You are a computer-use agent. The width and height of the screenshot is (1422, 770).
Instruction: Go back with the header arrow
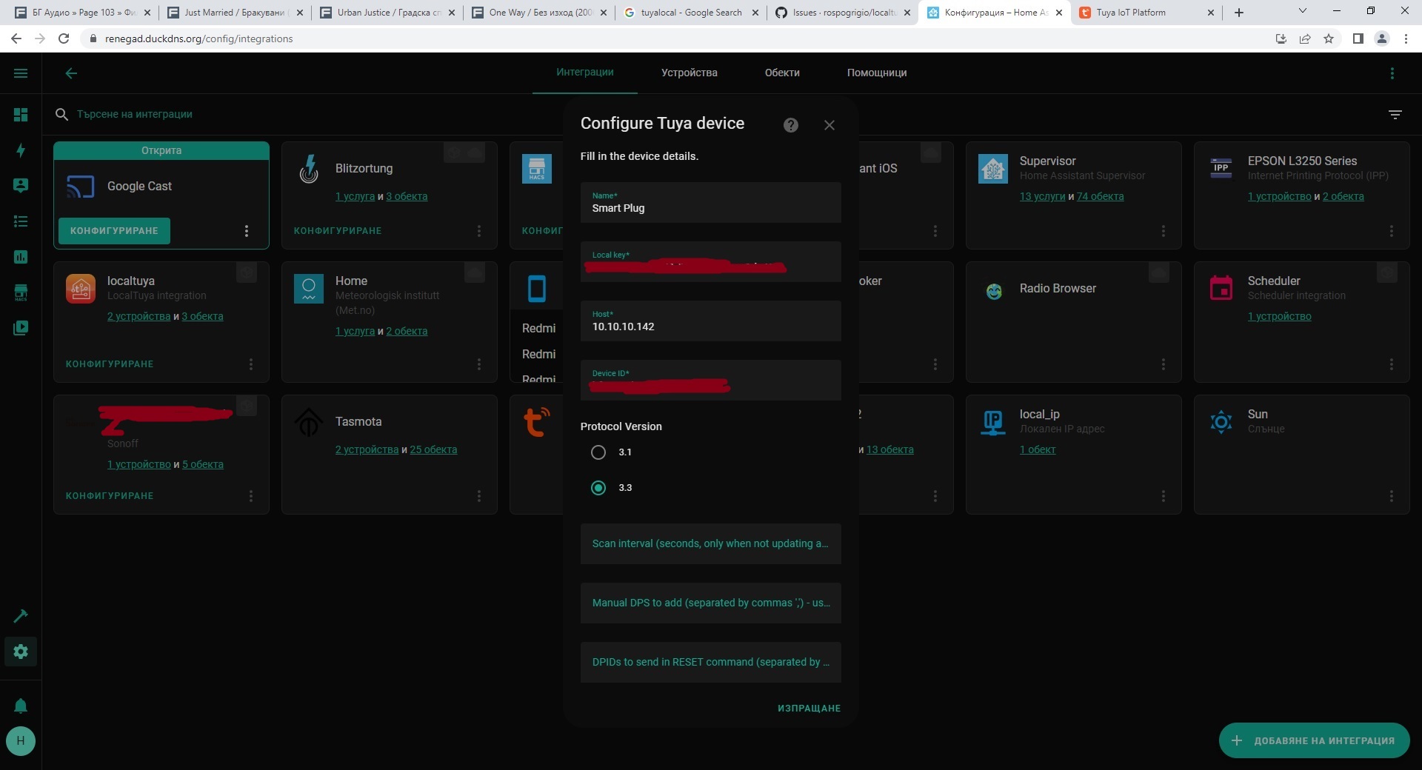click(x=71, y=73)
